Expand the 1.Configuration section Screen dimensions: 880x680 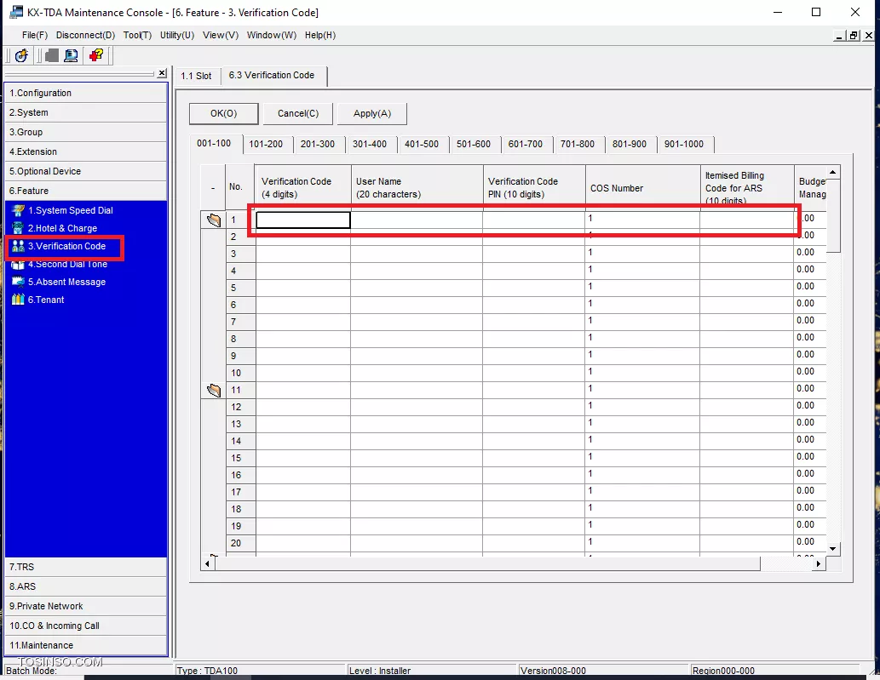coord(85,93)
